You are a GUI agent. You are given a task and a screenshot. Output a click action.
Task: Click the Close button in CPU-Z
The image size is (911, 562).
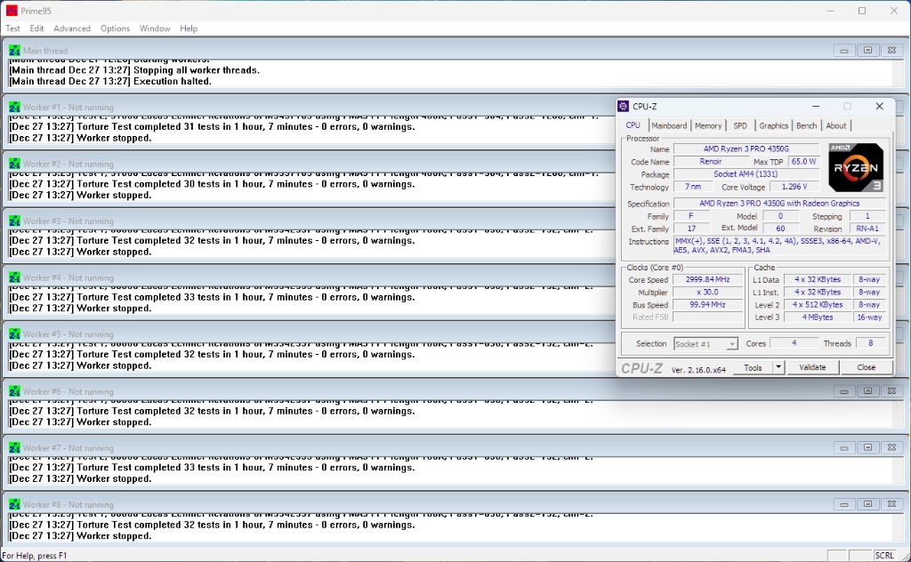coord(866,367)
